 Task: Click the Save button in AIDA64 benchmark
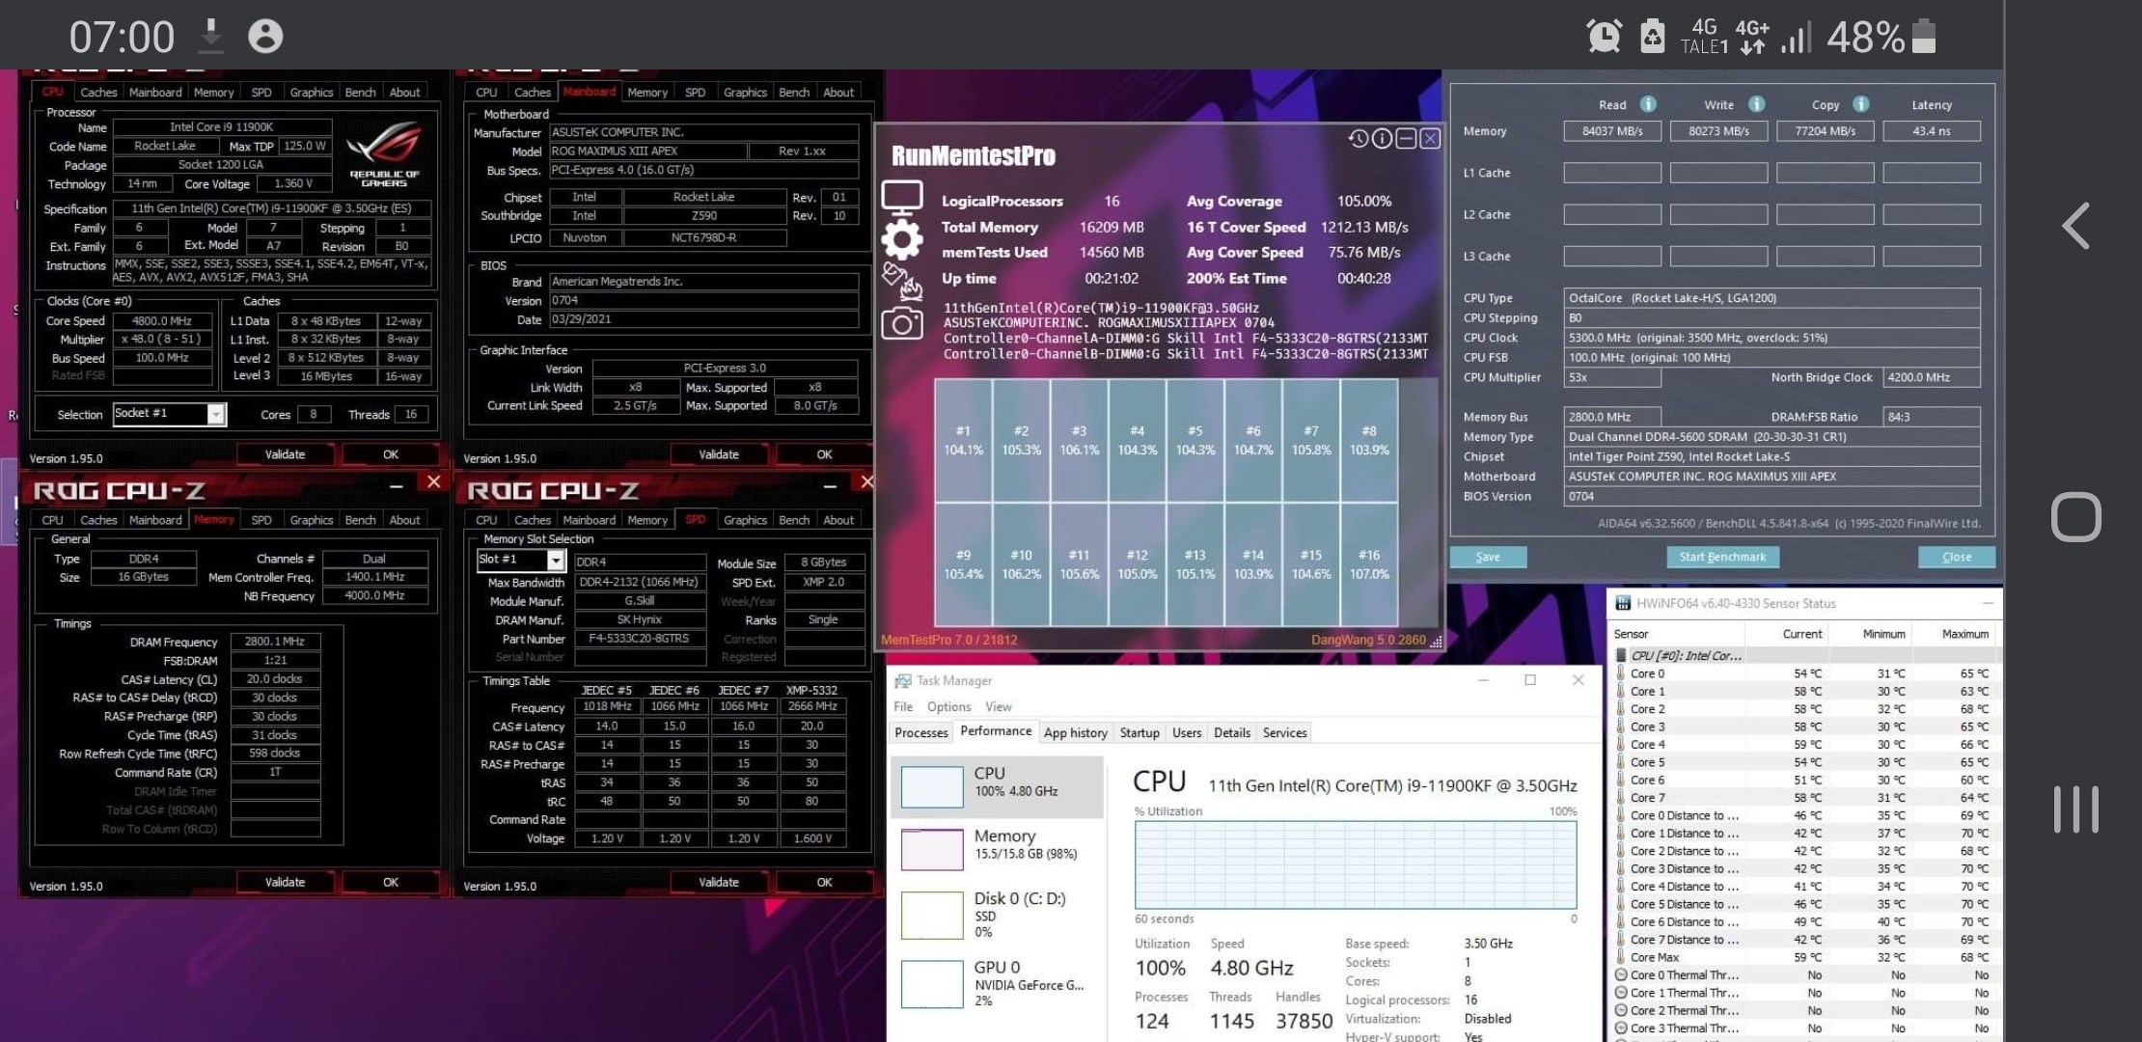click(1488, 557)
